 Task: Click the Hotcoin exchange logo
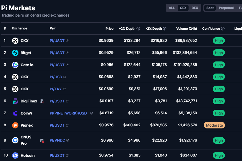point(15,155)
